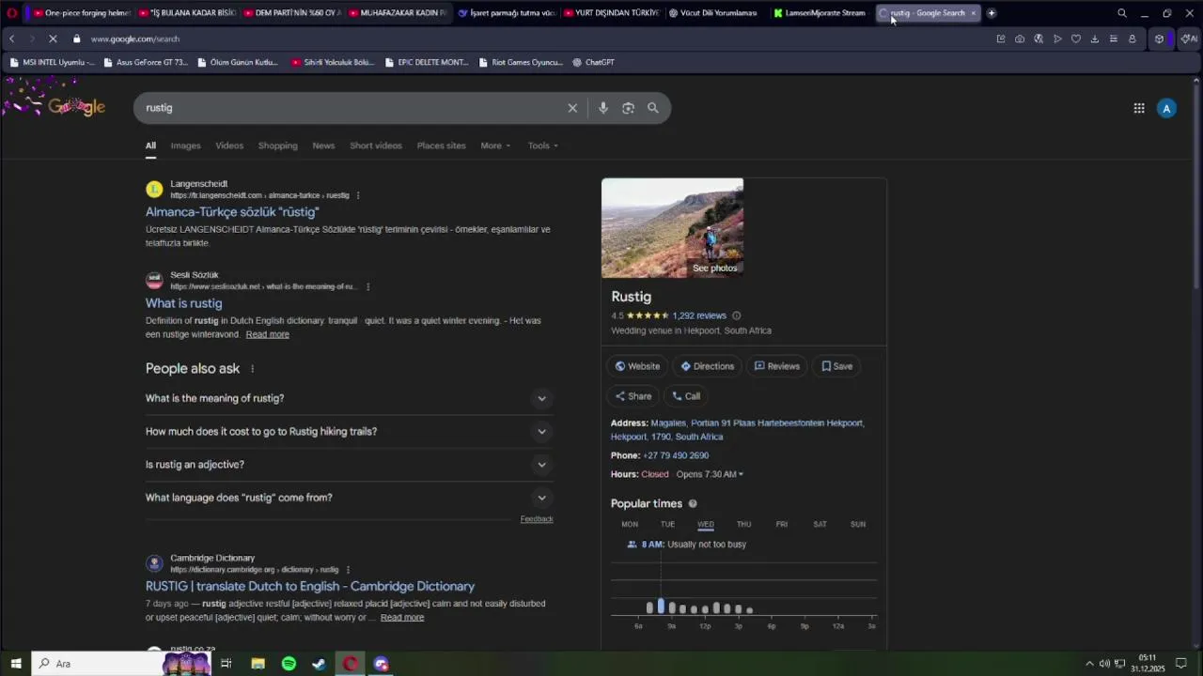Focus the Google search input field
Viewport: 1203px width, 676px height.
click(x=352, y=108)
